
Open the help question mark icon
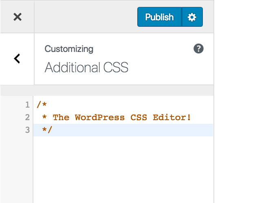(198, 49)
